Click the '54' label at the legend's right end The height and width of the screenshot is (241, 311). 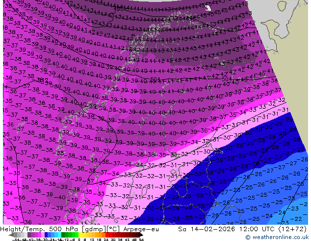[x=141, y=240]
